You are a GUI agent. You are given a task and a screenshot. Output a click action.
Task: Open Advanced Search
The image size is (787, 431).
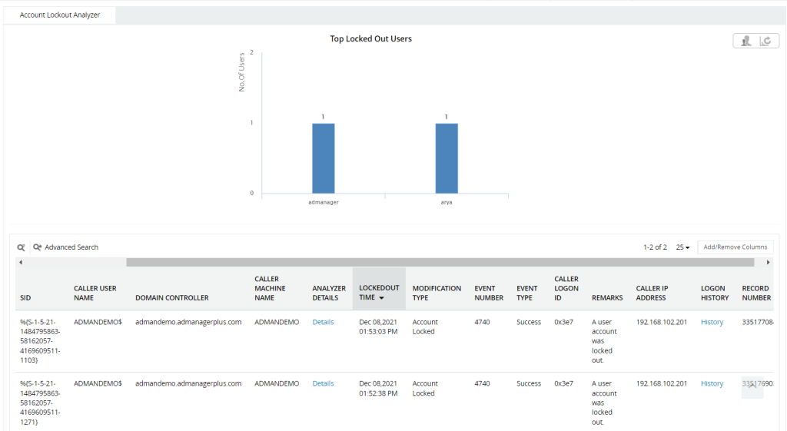66,247
